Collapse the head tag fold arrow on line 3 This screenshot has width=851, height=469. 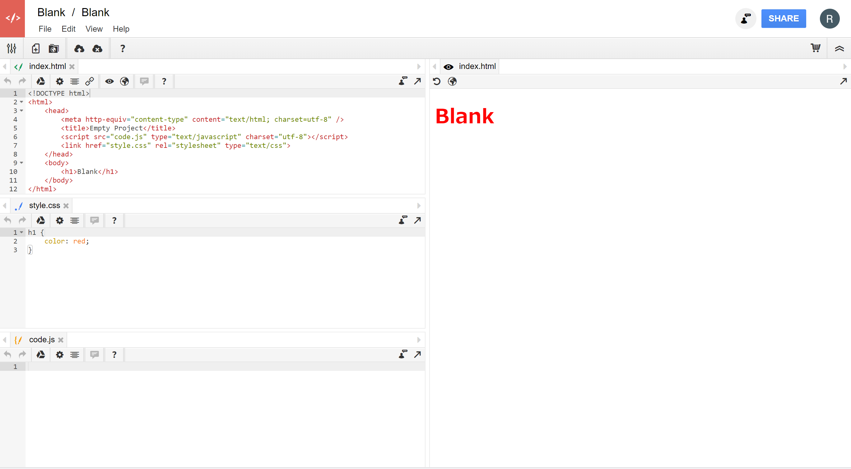(21, 111)
